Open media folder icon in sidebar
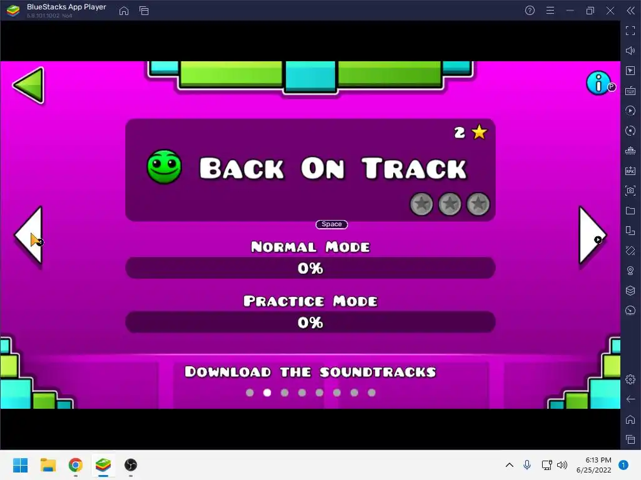The width and height of the screenshot is (641, 480). [x=630, y=211]
